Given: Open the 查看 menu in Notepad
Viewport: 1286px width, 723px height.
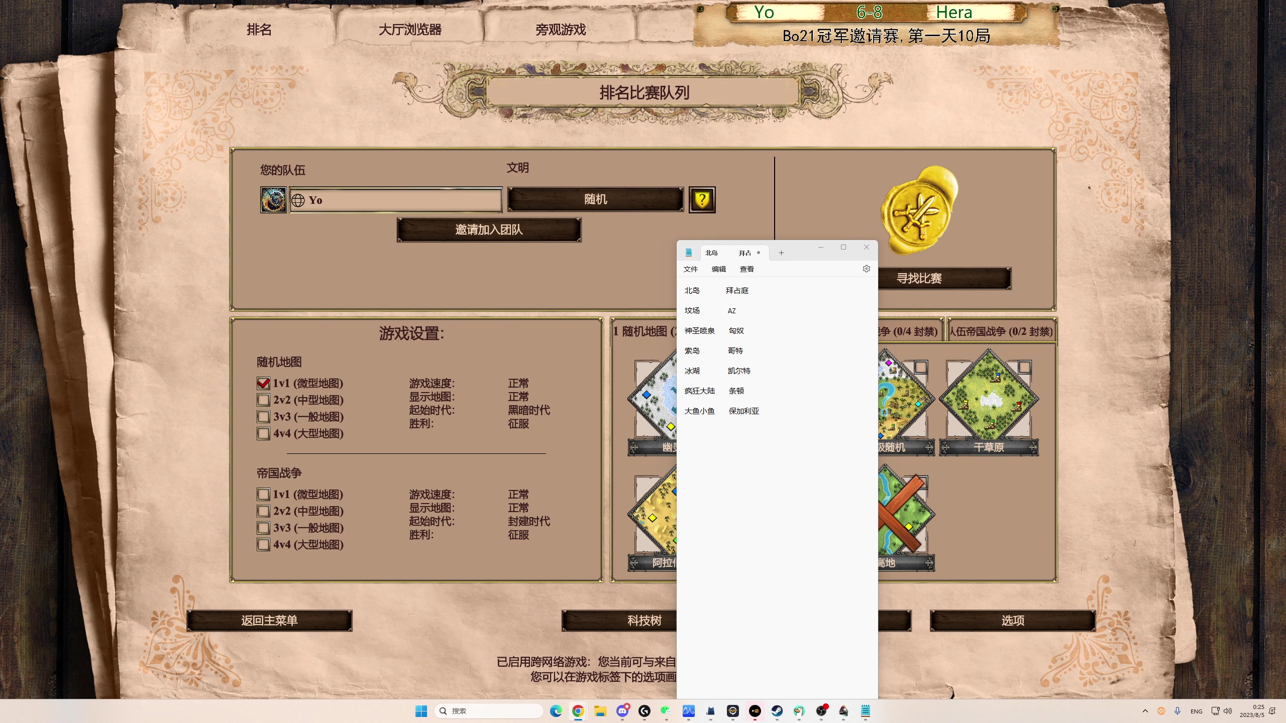Looking at the screenshot, I should click(x=746, y=269).
